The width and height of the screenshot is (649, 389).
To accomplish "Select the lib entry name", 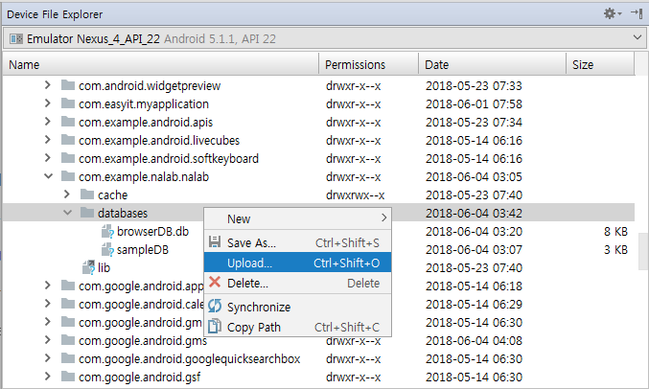I will point(104,267).
